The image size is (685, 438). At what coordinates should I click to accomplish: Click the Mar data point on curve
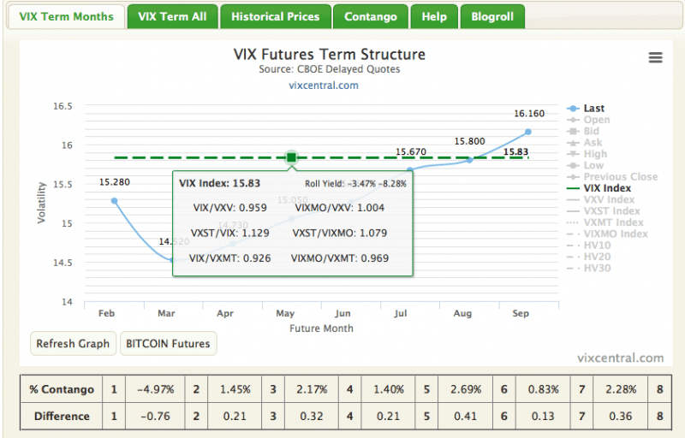(x=173, y=260)
